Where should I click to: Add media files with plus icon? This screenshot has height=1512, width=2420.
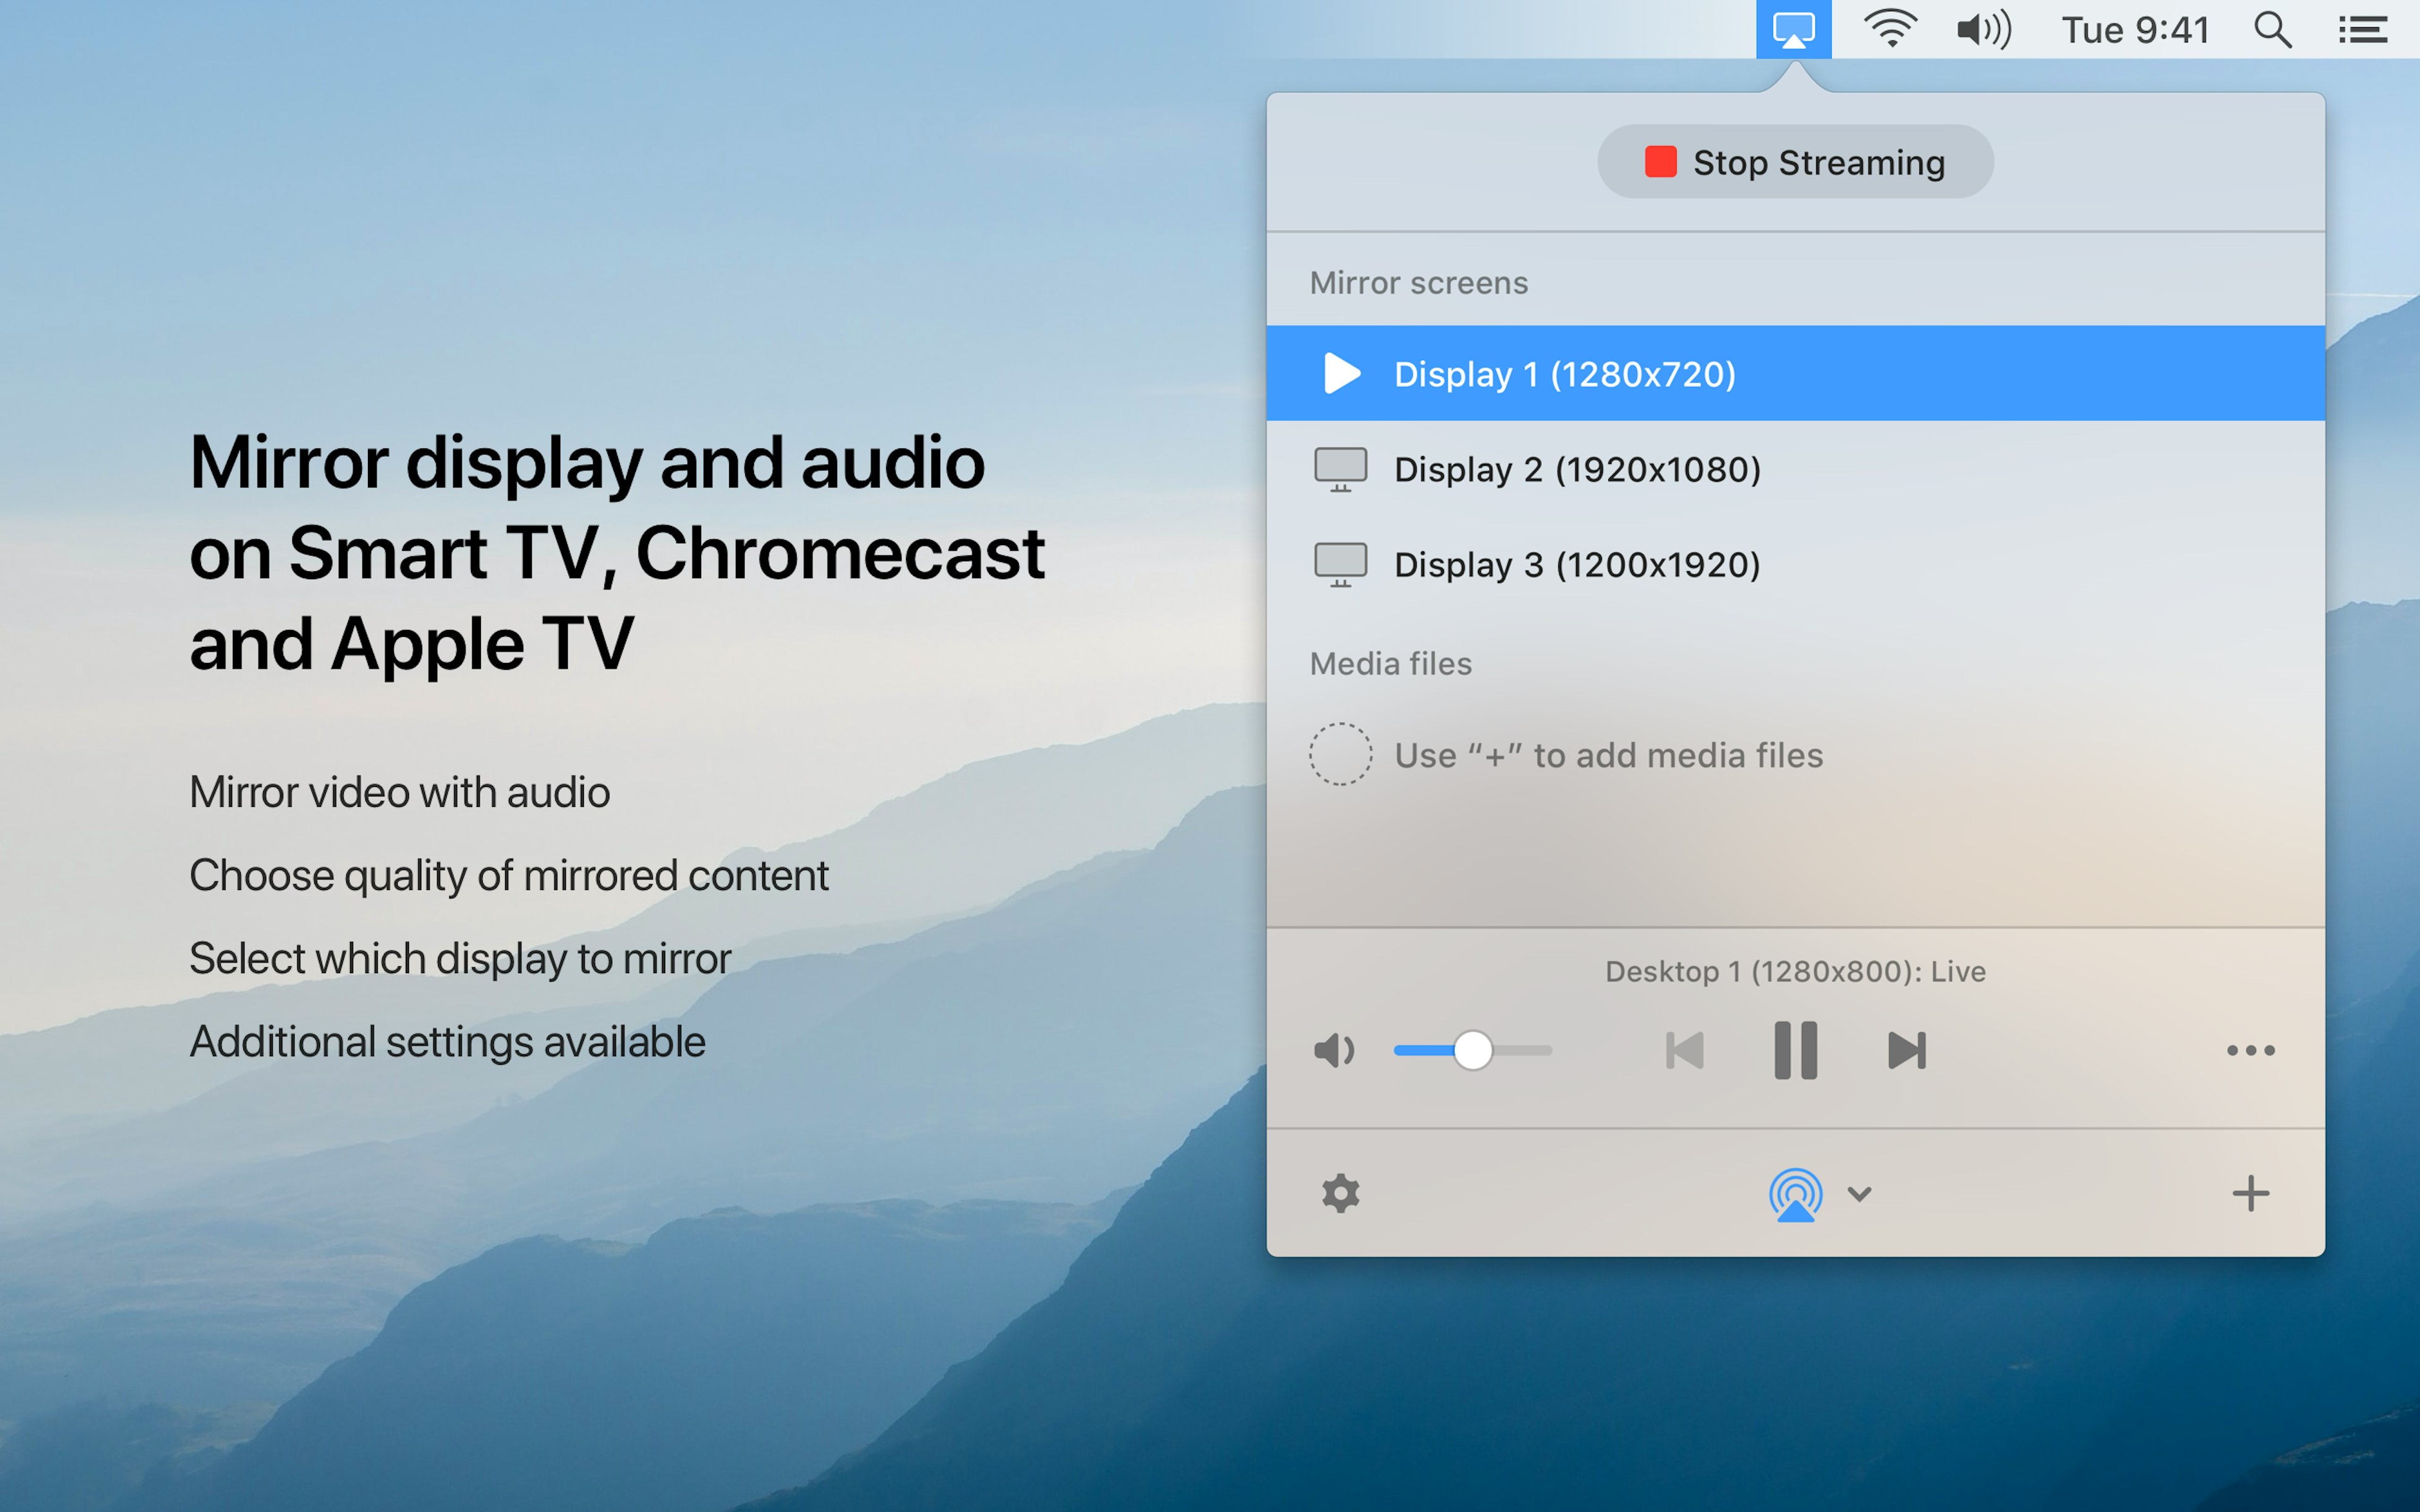[2250, 1193]
